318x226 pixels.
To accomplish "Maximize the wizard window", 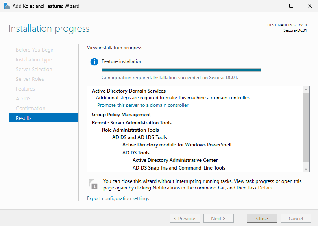I will click(291, 6).
